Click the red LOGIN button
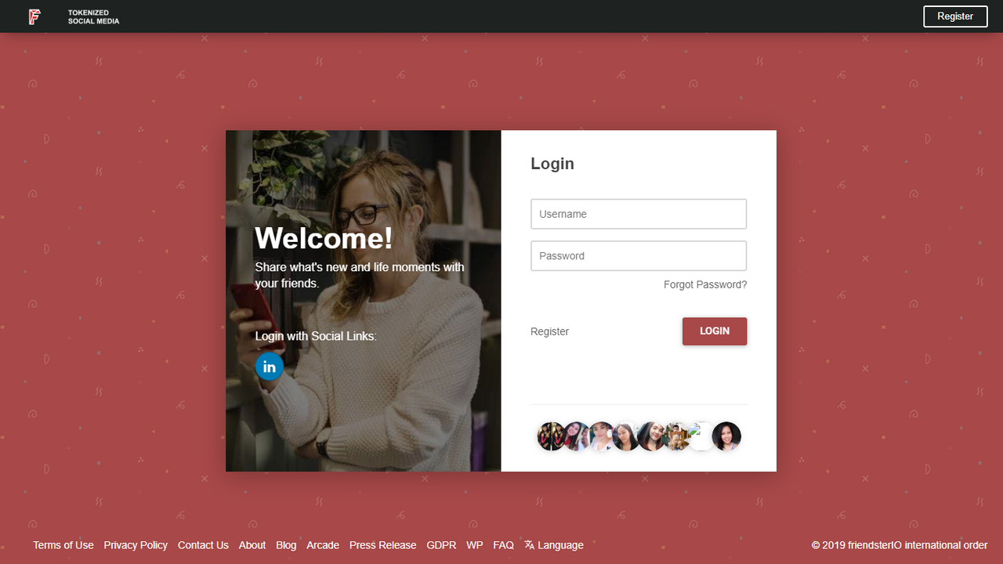Image resolution: width=1003 pixels, height=564 pixels. (715, 331)
